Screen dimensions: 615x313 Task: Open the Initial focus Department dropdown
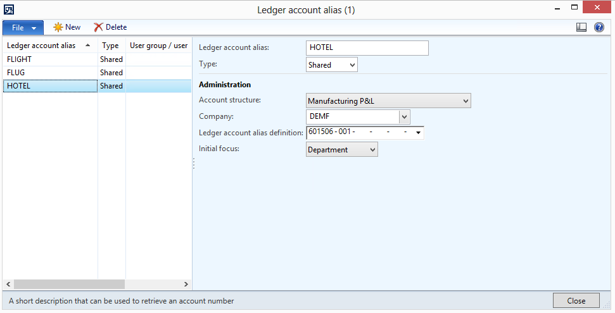tap(372, 150)
